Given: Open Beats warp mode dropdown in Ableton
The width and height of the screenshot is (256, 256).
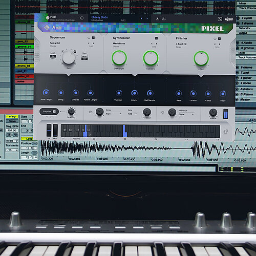Looking at the screenshot, I should tap(12, 141).
